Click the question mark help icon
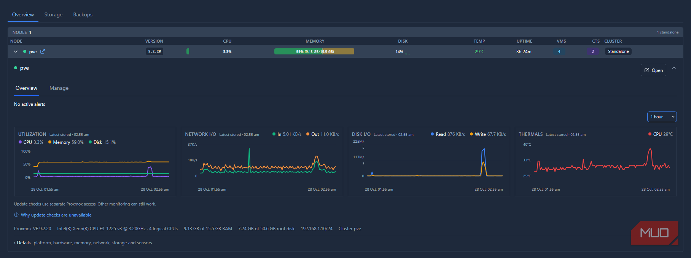This screenshot has width=691, height=258. [16, 215]
